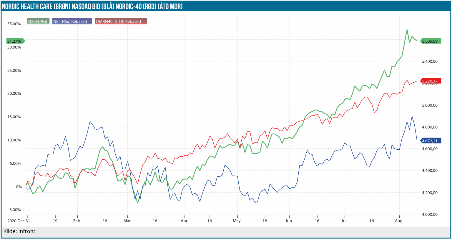The height and width of the screenshot is (239, 452).
Task: Click the Kilde: Infront source text
Action: click(19, 231)
